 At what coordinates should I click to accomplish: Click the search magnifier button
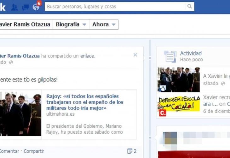(x=189, y=6)
